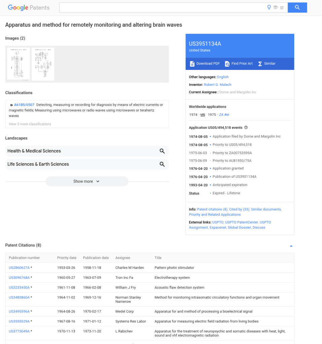Open the first patent drawing thumbnail
This screenshot has width=322, height=344.
(18, 64)
